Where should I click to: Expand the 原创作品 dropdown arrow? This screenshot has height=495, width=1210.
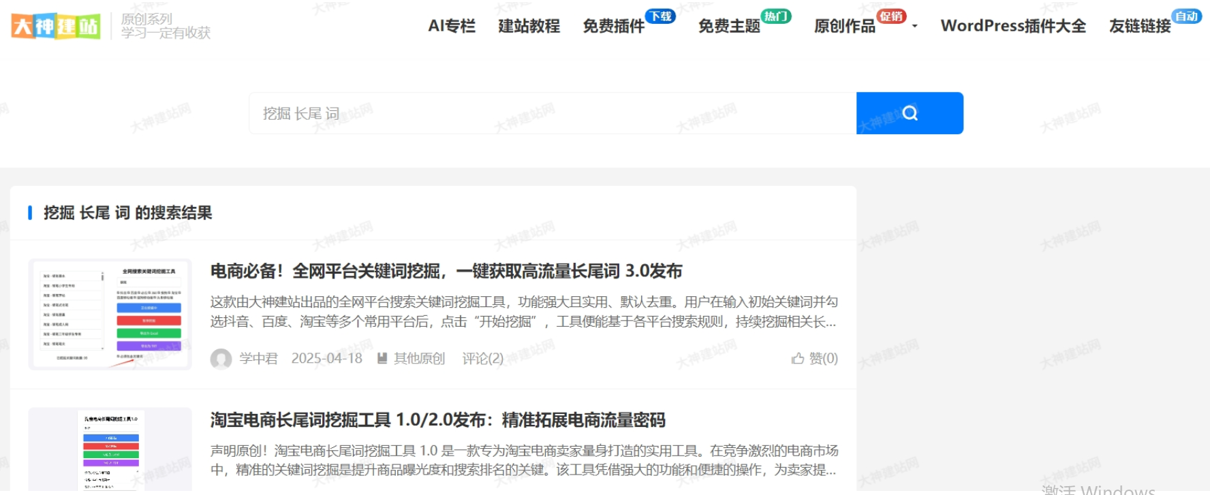click(x=915, y=27)
